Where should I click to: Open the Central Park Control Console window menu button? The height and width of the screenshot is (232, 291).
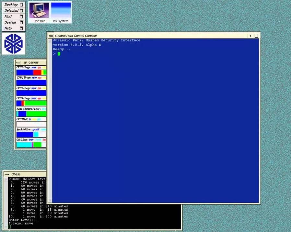(51, 36)
